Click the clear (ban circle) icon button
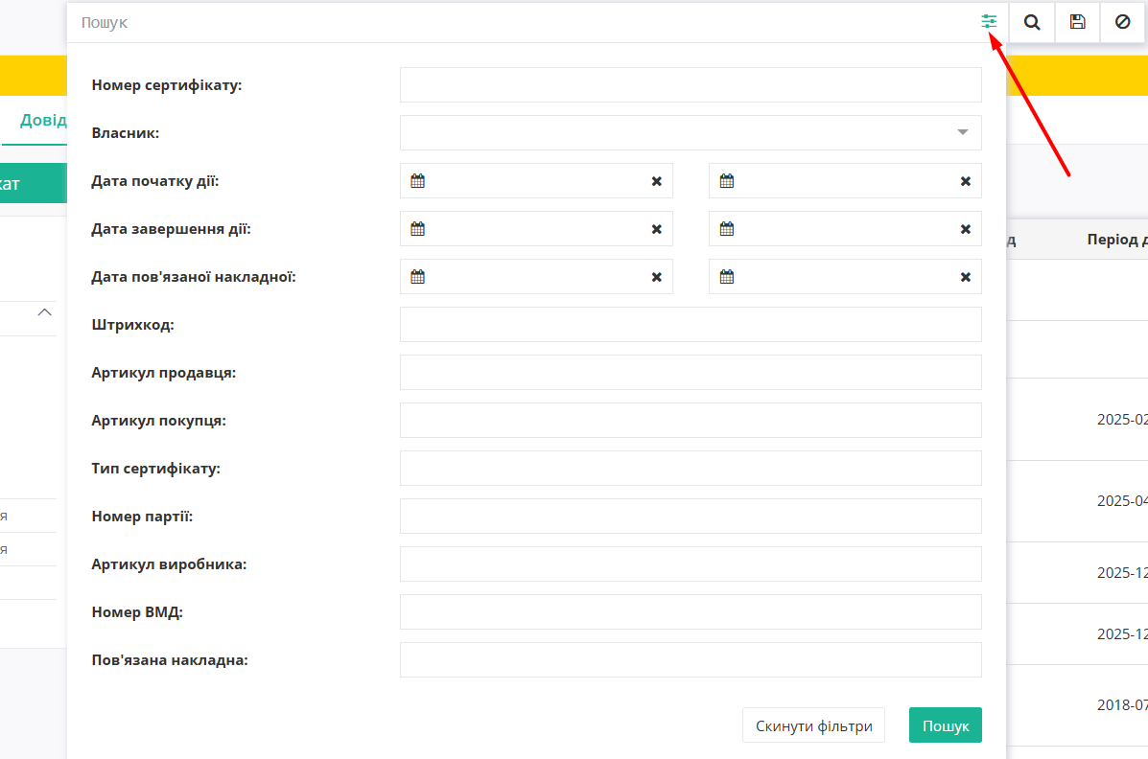1148x759 pixels. (1122, 22)
